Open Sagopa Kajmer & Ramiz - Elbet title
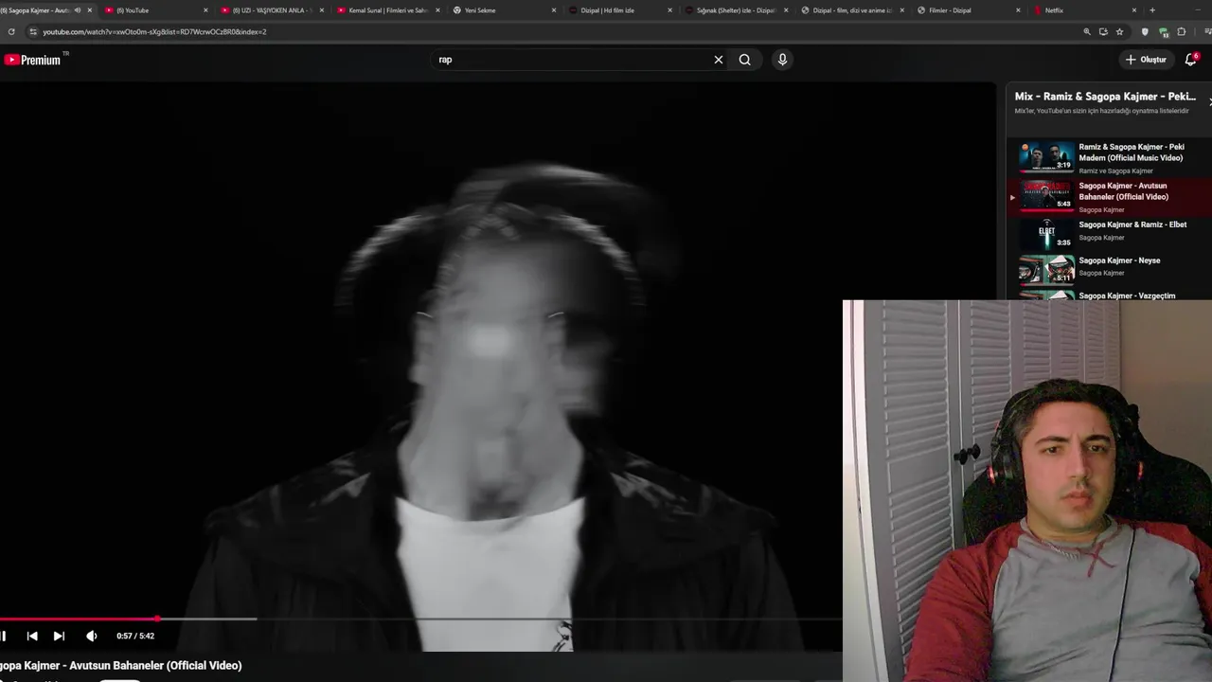Viewport: 1212px width, 682px height. (x=1132, y=224)
